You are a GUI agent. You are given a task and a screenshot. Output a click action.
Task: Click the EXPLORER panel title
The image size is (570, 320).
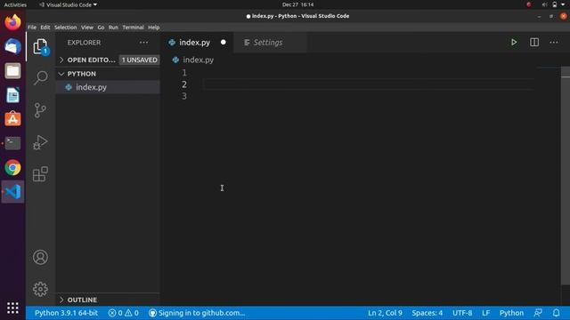pyautogui.click(x=84, y=43)
